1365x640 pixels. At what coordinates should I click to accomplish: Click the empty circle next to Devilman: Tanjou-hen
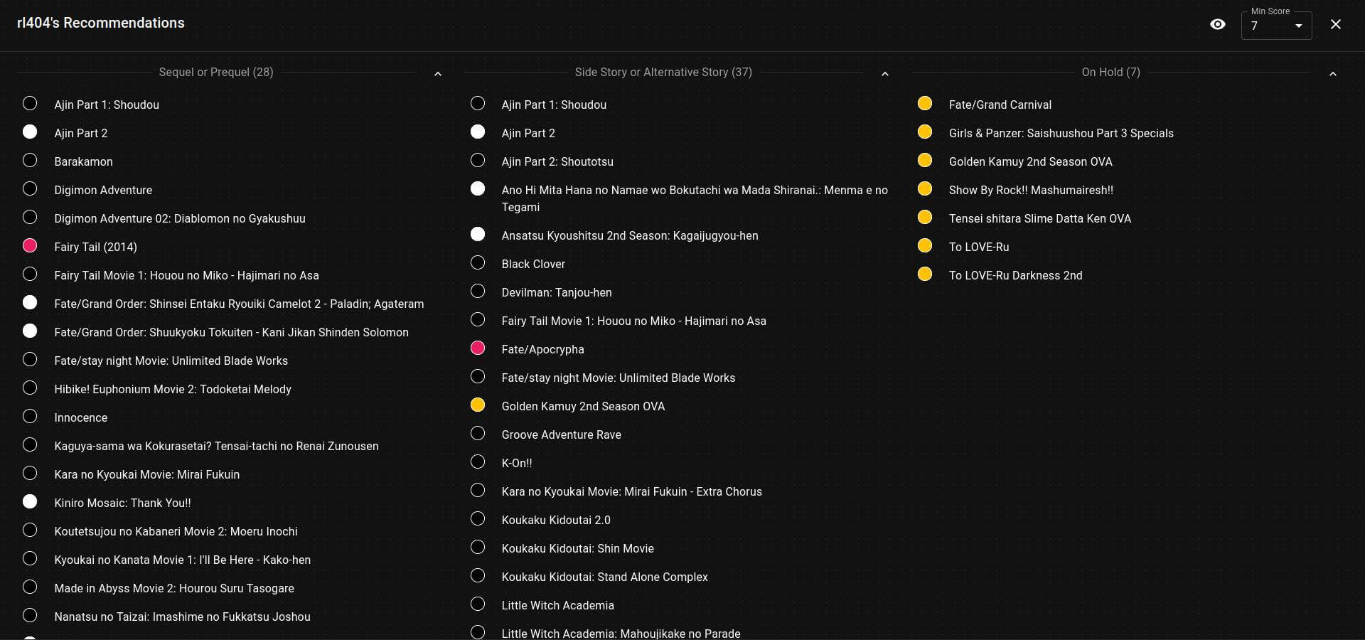coord(478,291)
